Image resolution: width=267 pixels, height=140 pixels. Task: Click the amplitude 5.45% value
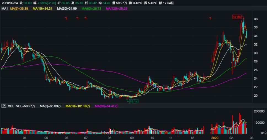coord(153,3)
